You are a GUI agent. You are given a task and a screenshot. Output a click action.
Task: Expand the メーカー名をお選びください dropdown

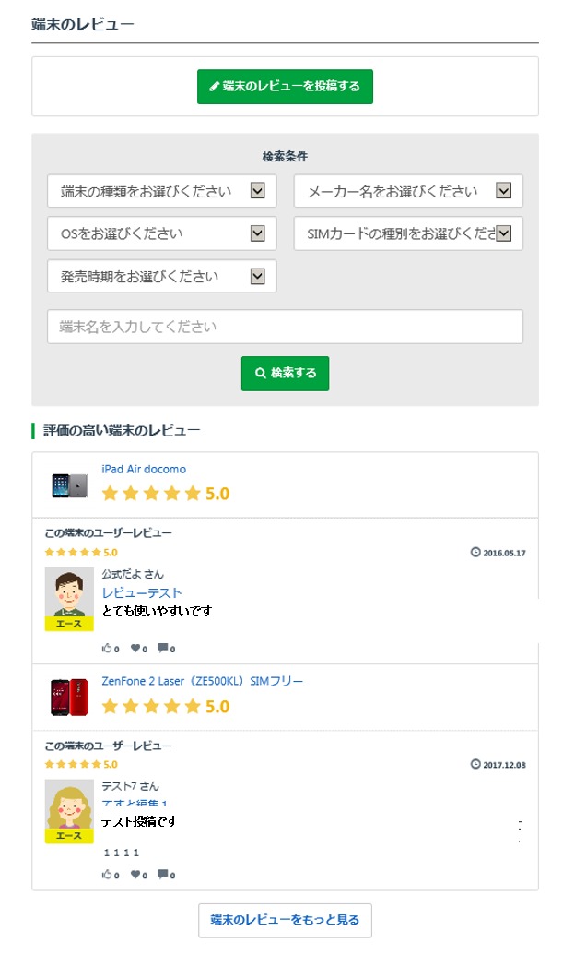click(408, 191)
